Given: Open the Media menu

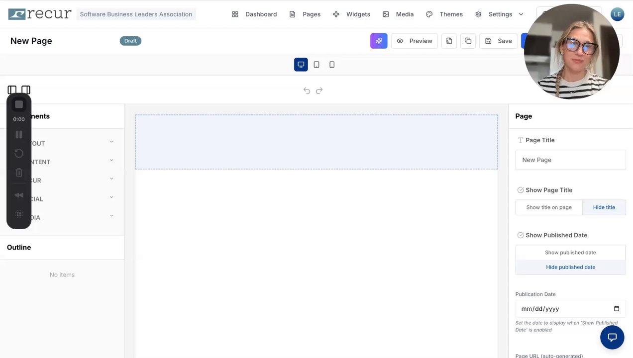Looking at the screenshot, I should coord(398,14).
